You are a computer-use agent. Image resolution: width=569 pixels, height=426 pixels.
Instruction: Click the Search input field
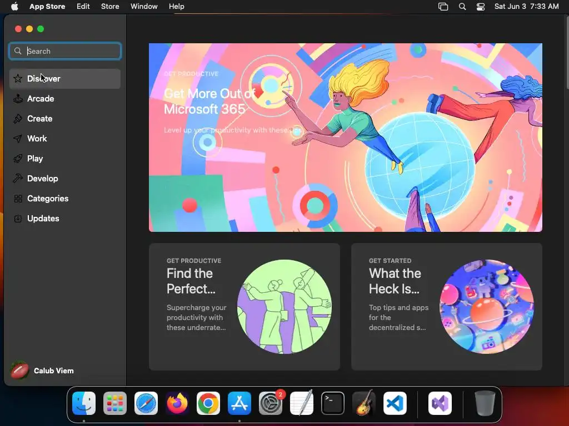click(65, 51)
